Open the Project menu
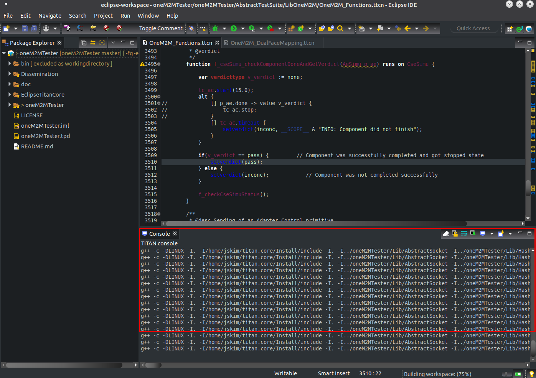 (x=103, y=16)
